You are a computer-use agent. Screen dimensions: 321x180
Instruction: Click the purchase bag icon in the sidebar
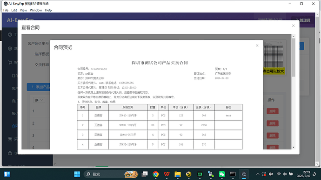pos(10,139)
